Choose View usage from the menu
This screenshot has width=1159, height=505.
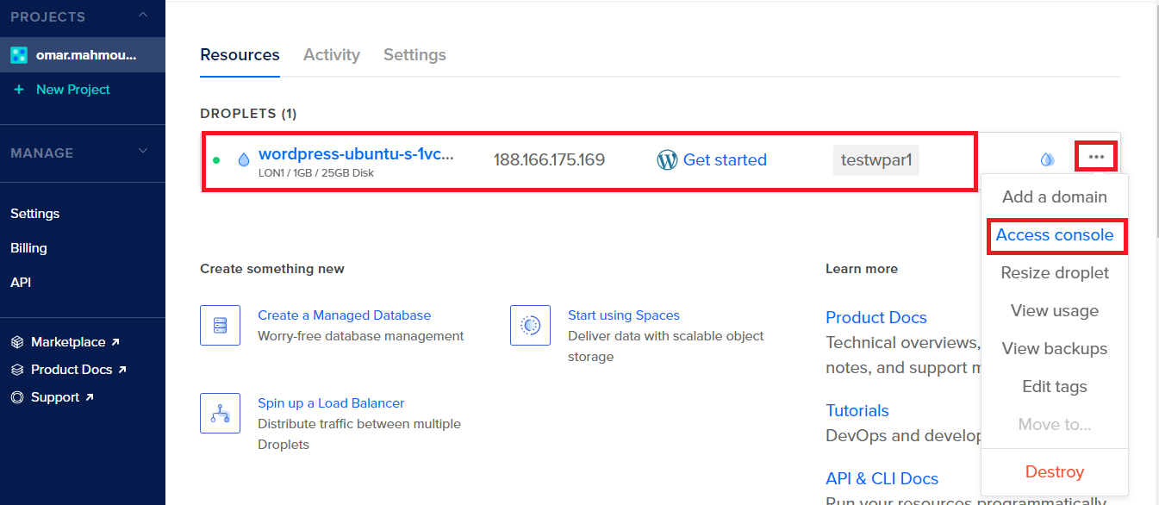(x=1055, y=311)
